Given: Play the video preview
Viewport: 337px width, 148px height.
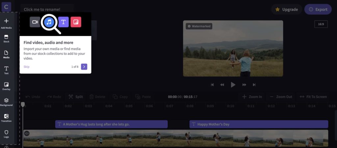Looking at the screenshot, I should click(233, 85).
